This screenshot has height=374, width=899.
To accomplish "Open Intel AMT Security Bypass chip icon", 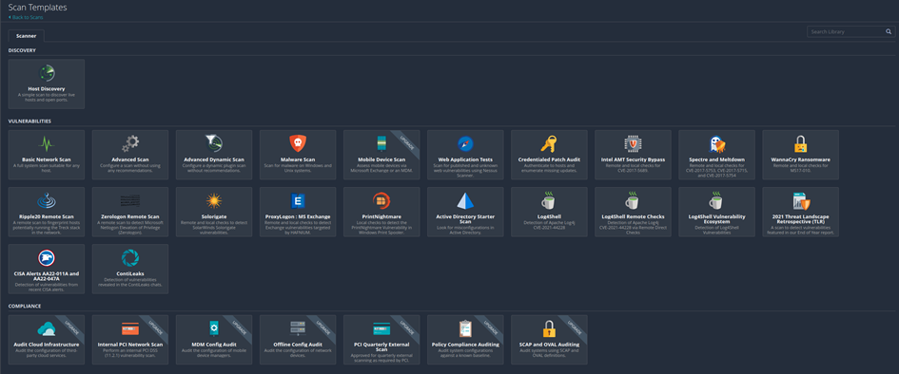I will point(633,143).
